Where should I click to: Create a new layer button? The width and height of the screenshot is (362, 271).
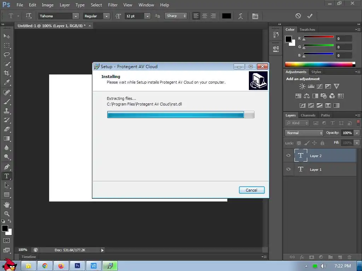340,257
